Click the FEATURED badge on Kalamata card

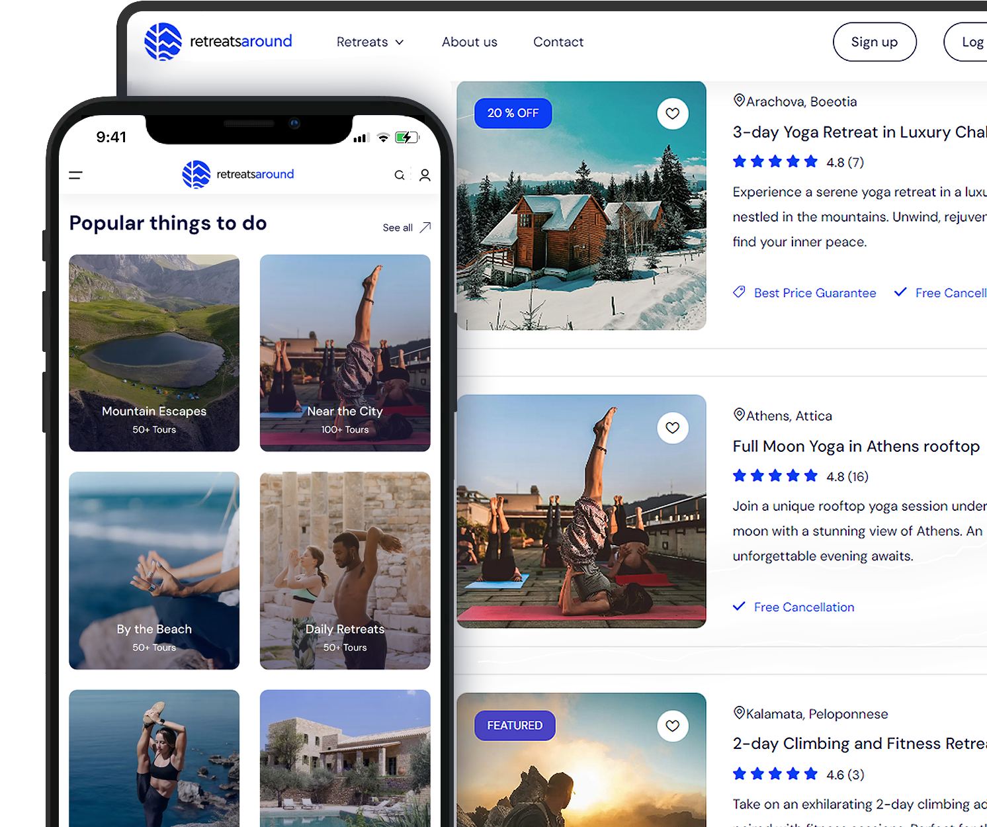(515, 725)
